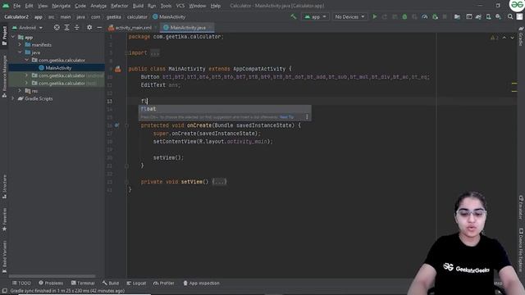Select the MainActivity.java editor tab
Screen dimensions: 525x295
[188, 27]
